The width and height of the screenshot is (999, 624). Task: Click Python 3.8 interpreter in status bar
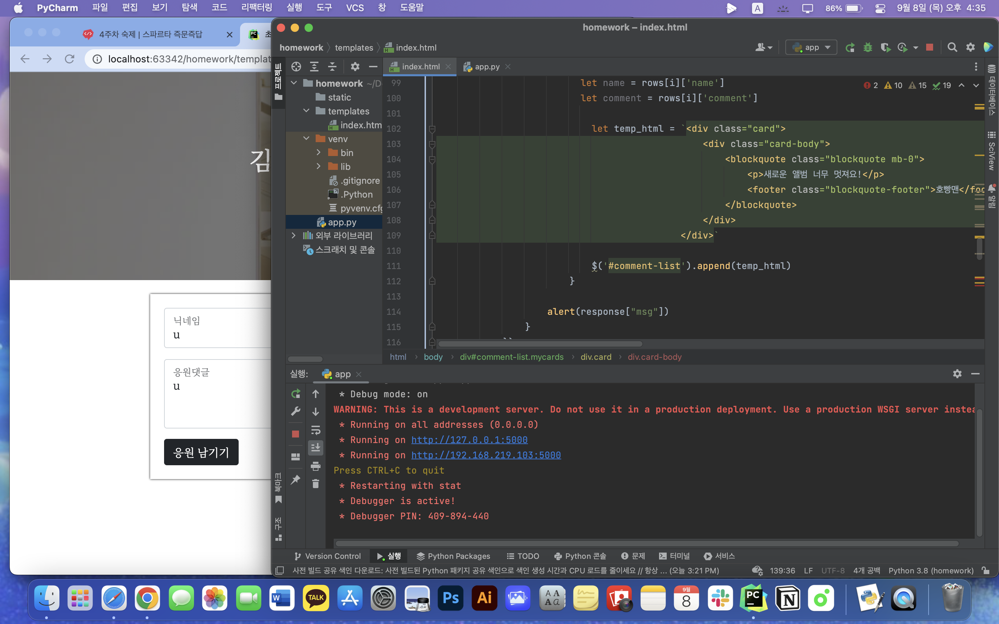coord(930,570)
